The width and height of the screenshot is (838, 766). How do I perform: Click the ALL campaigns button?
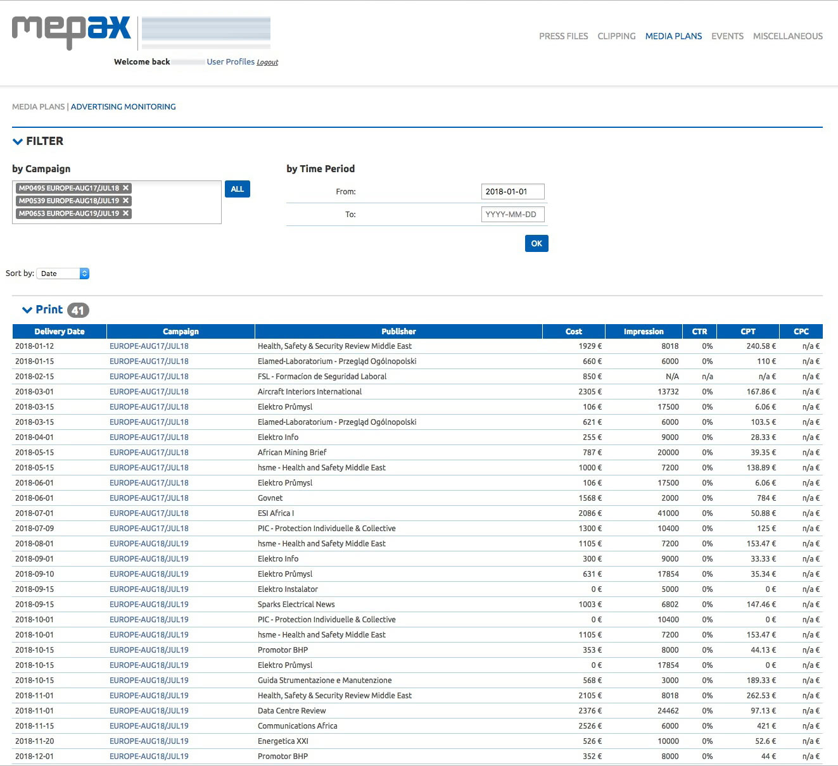click(238, 189)
